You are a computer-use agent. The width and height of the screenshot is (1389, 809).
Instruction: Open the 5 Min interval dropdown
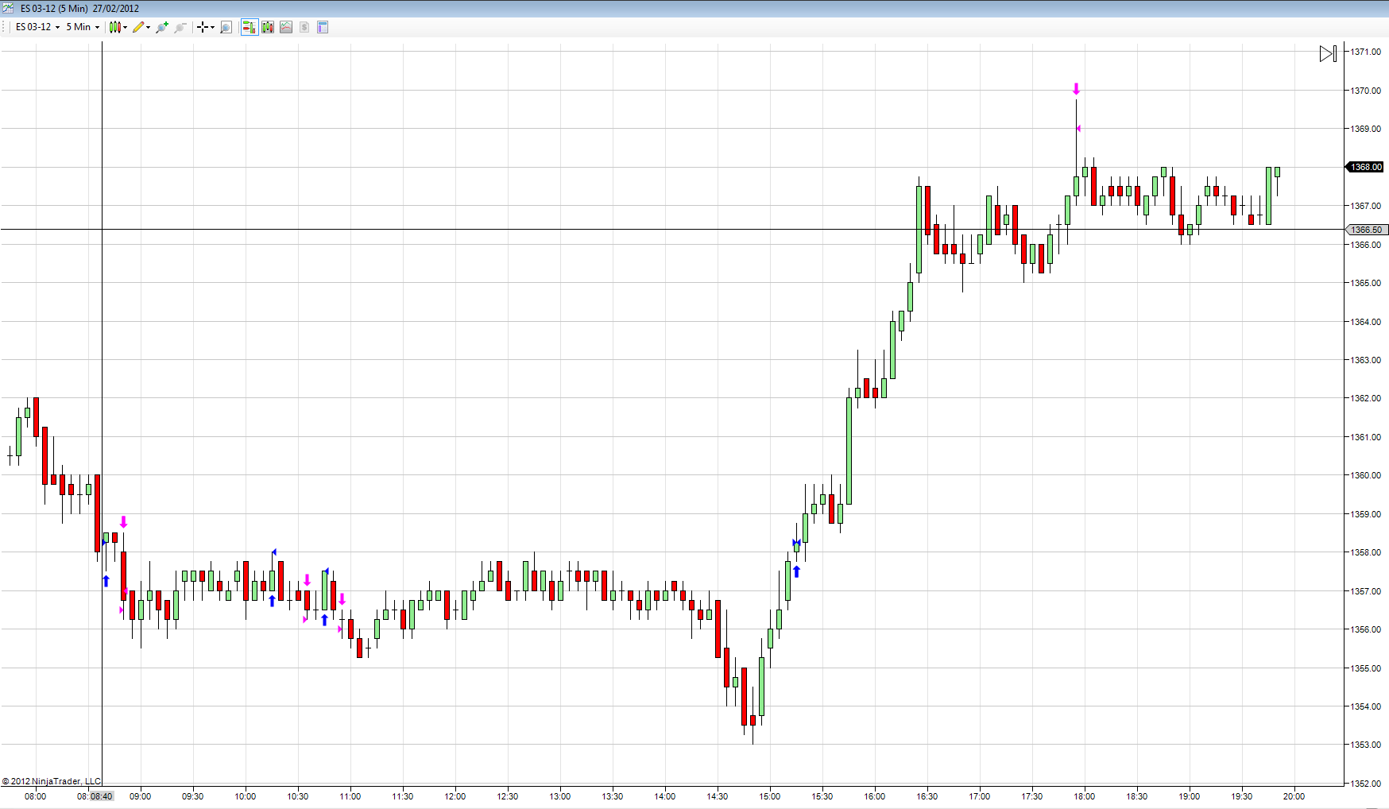coord(83,27)
